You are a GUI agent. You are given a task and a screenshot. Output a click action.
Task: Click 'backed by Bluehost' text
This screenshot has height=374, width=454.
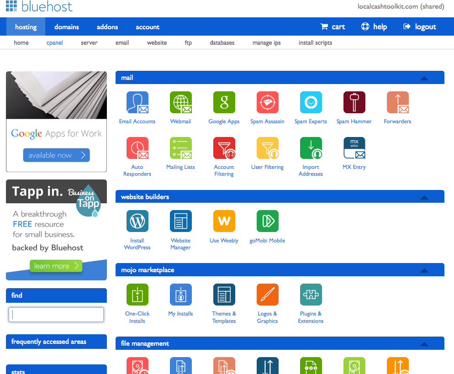pos(48,248)
